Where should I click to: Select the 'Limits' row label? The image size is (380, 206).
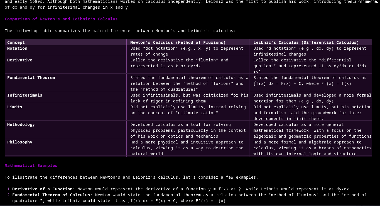15,107
